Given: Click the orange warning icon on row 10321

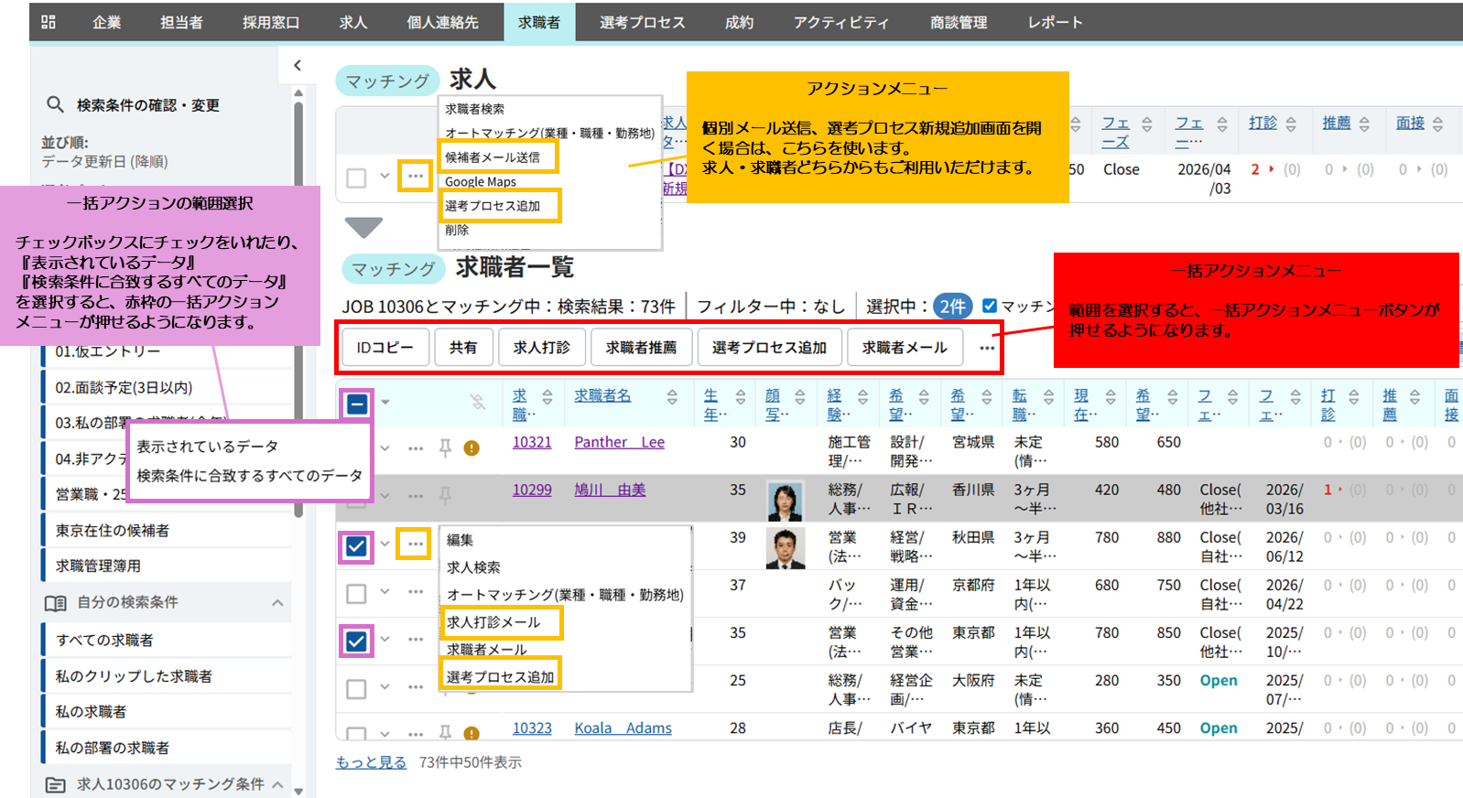Looking at the screenshot, I should [471, 448].
